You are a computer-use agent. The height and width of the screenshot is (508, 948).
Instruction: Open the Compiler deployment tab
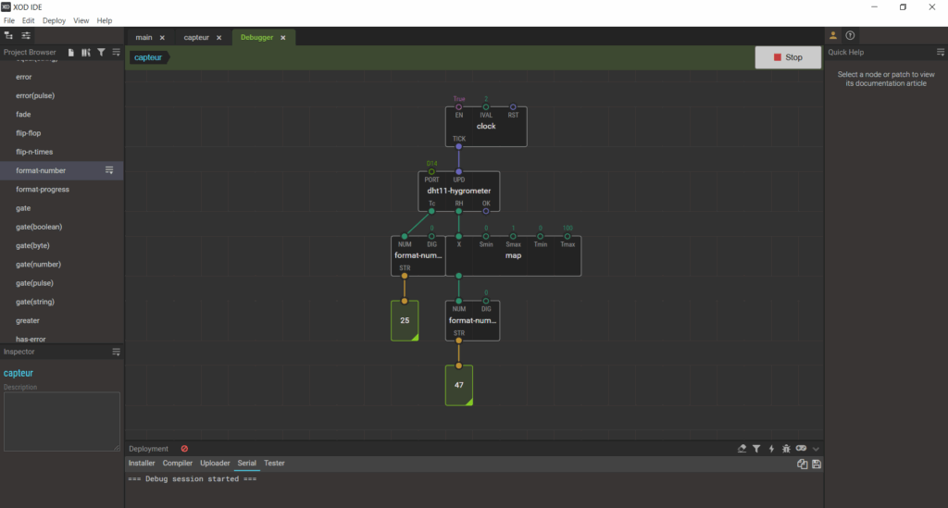point(177,464)
